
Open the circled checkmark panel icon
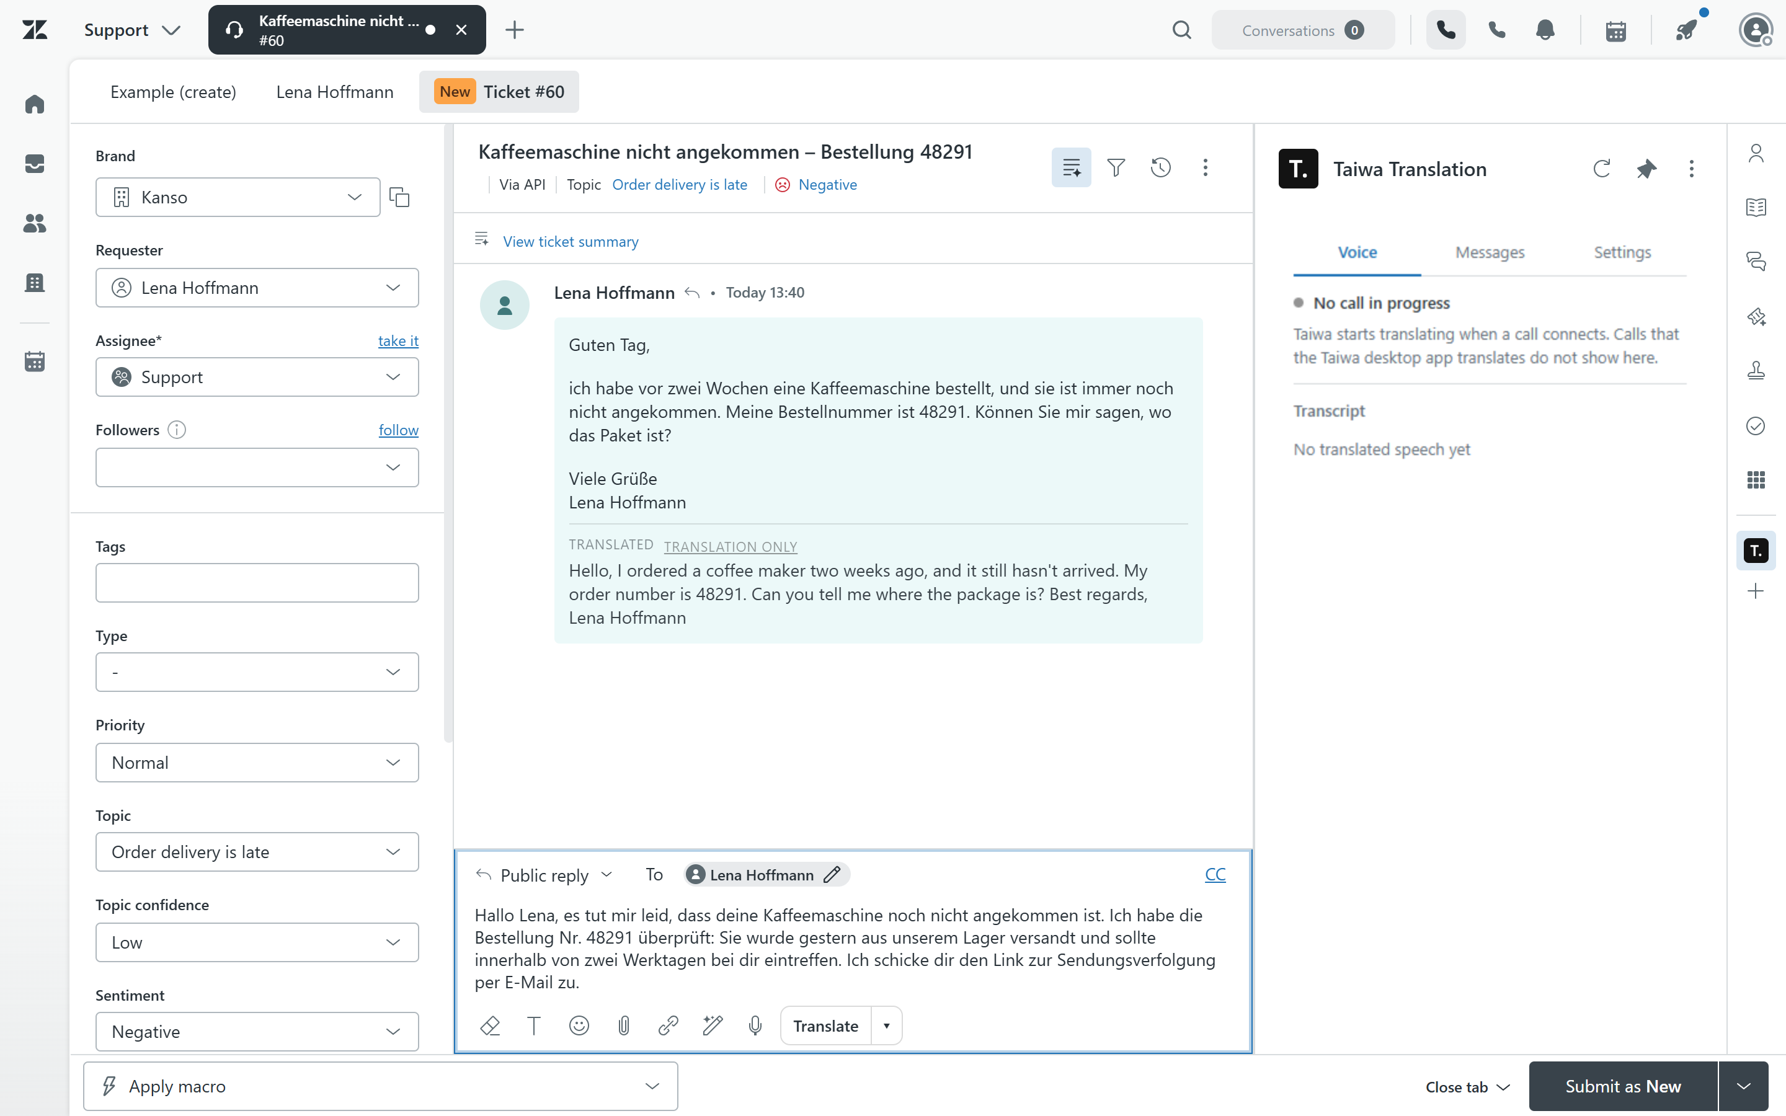(x=1756, y=426)
